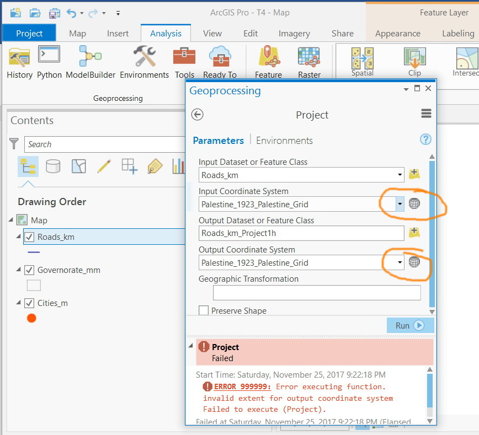Open Geoprocessing pane hamburger menu
The width and height of the screenshot is (479, 435).
426,114
